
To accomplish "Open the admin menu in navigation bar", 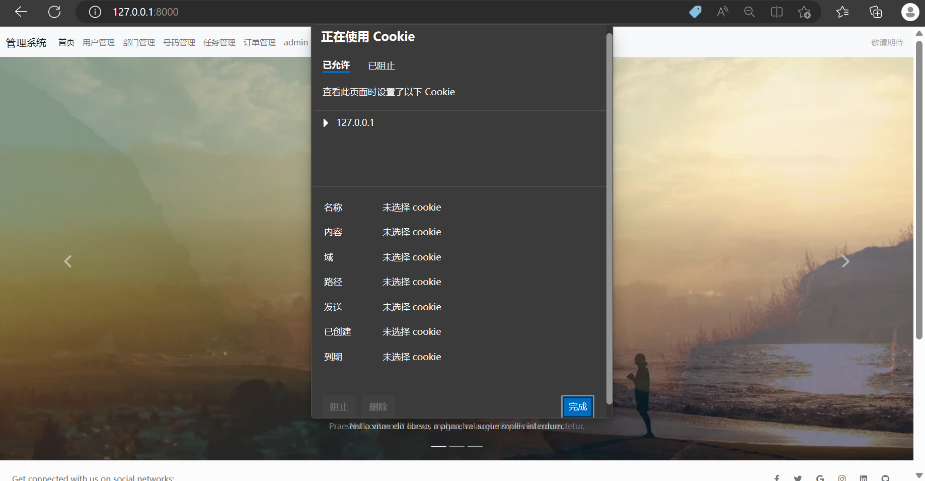I will (x=296, y=42).
